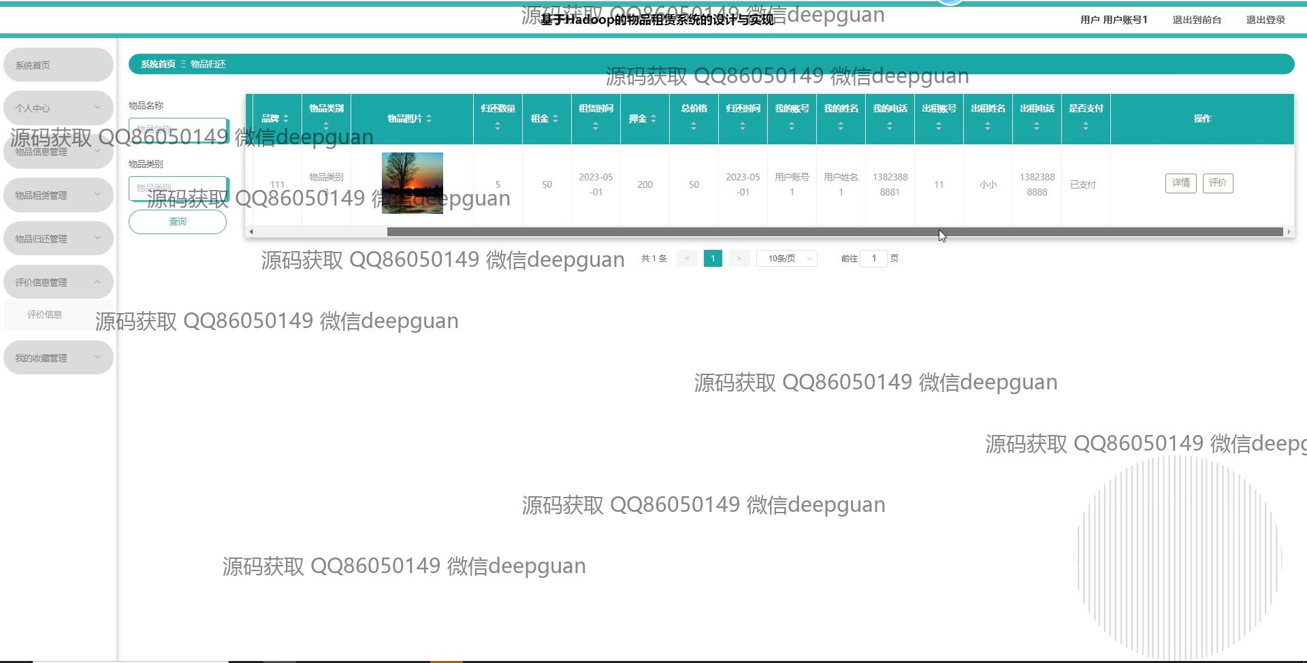The height and width of the screenshot is (663, 1307).
Task: Sort table by 出租姓名 column
Action: coord(988,126)
